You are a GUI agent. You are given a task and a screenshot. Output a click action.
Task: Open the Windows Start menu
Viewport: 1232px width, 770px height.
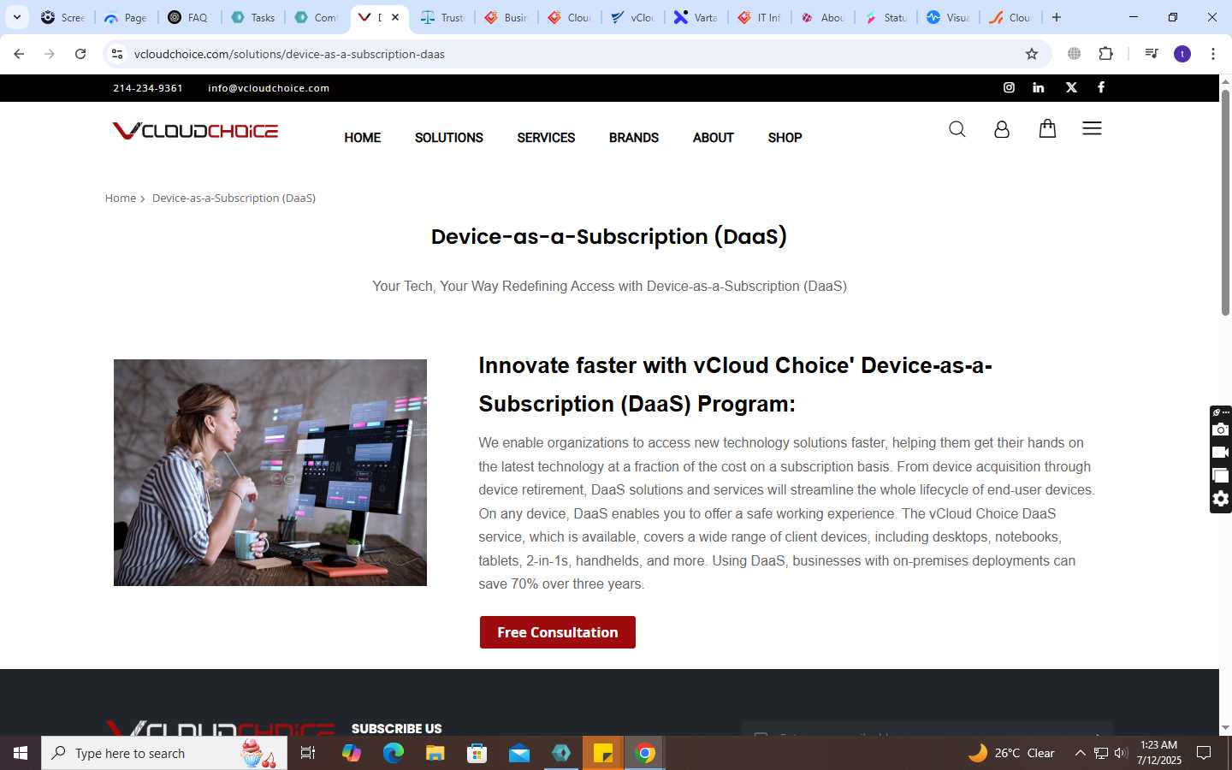click(21, 753)
